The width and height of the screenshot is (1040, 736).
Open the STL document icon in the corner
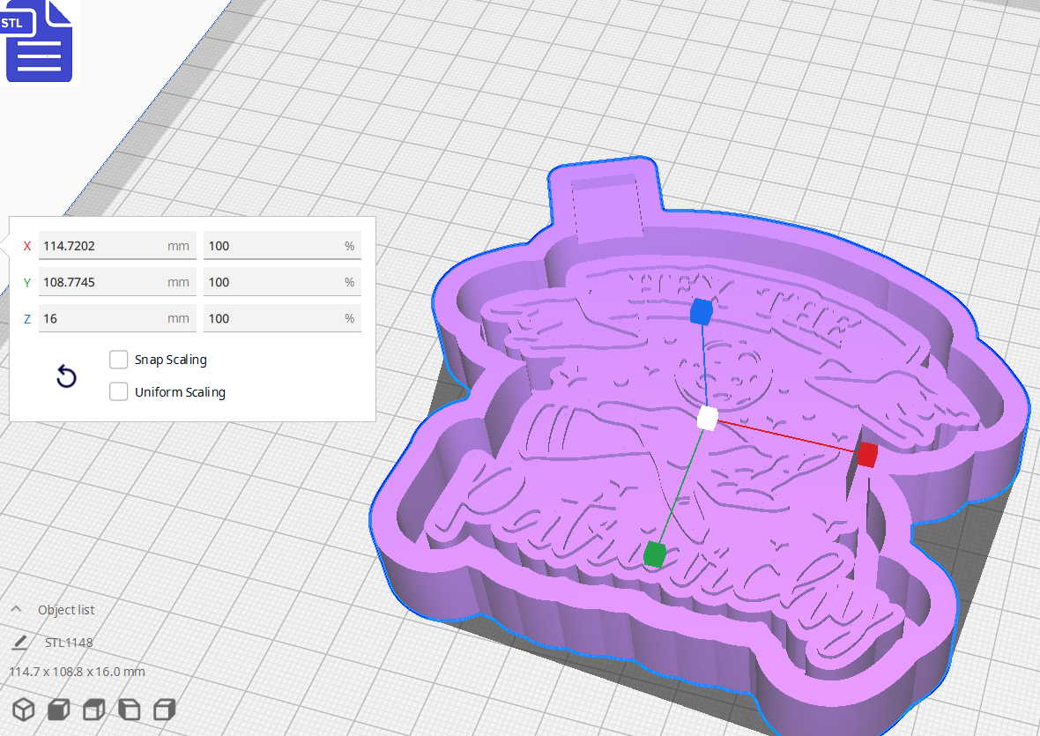pyautogui.click(x=40, y=41)
